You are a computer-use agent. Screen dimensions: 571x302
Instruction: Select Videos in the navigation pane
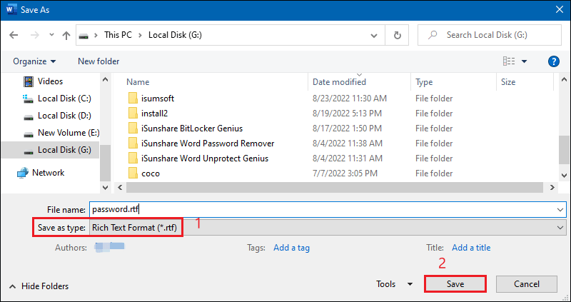tap(50, 81)
